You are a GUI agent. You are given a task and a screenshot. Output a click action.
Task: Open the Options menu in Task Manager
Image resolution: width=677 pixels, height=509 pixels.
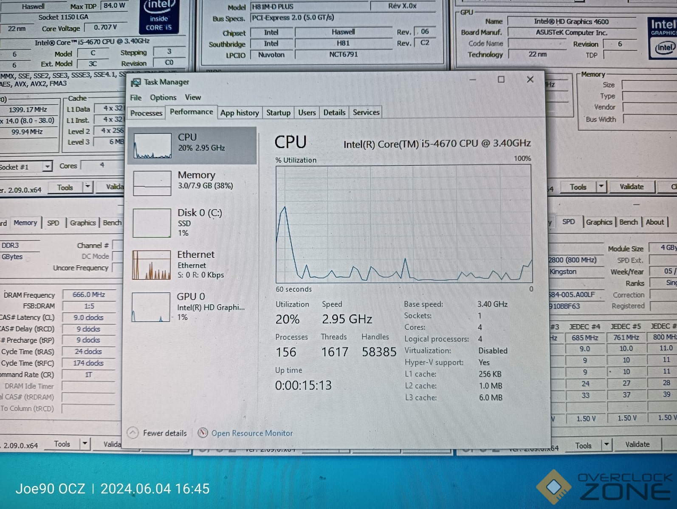pyautogui.click(x=163, y=98)
